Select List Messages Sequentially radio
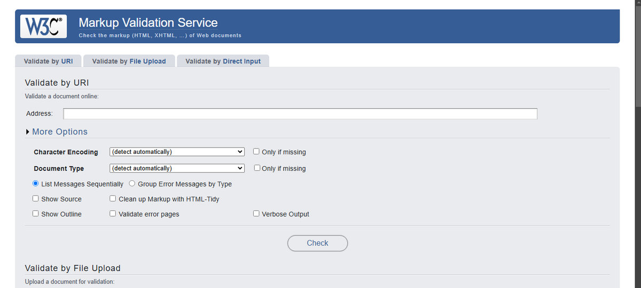 coord(36,184)
